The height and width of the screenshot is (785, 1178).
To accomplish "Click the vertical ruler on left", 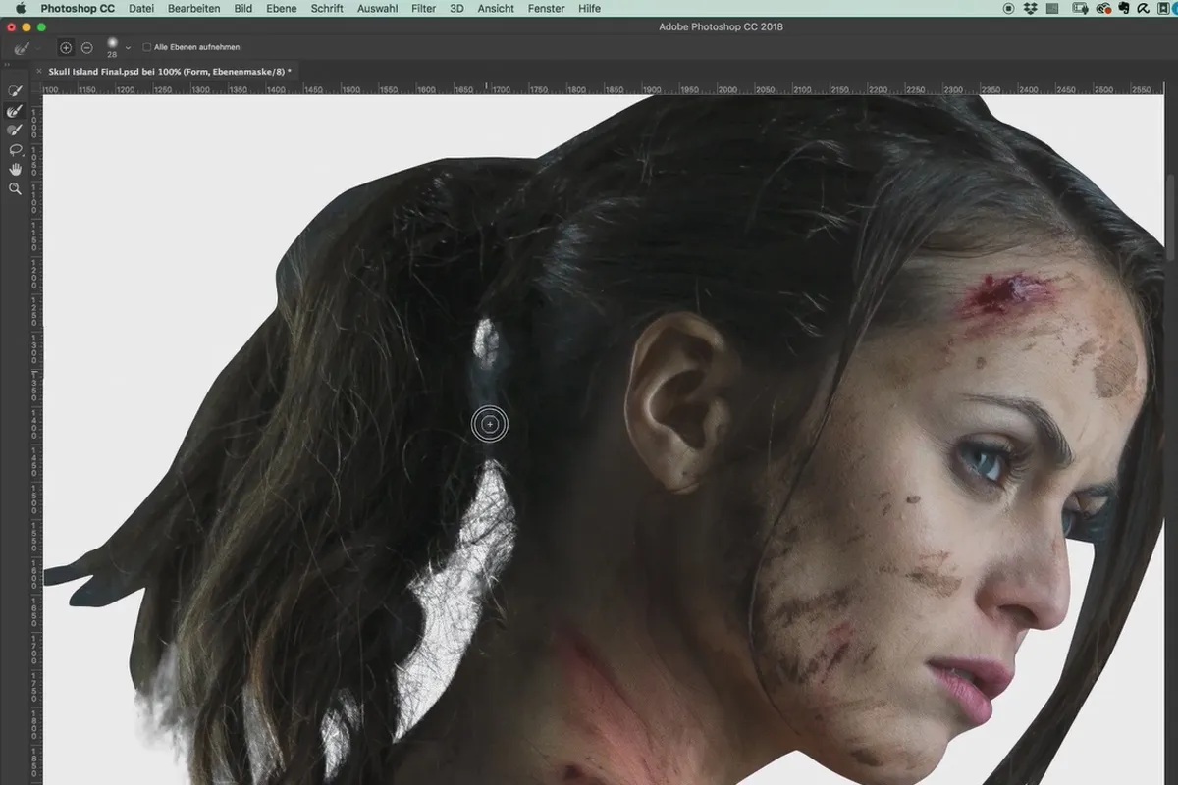I will tap(37, 440).
